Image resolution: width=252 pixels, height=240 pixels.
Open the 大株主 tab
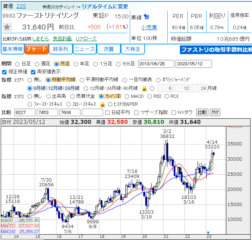pyautogui.click(x=133, y=49)
